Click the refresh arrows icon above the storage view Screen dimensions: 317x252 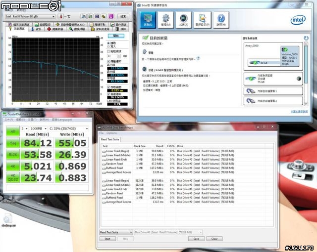306,38
